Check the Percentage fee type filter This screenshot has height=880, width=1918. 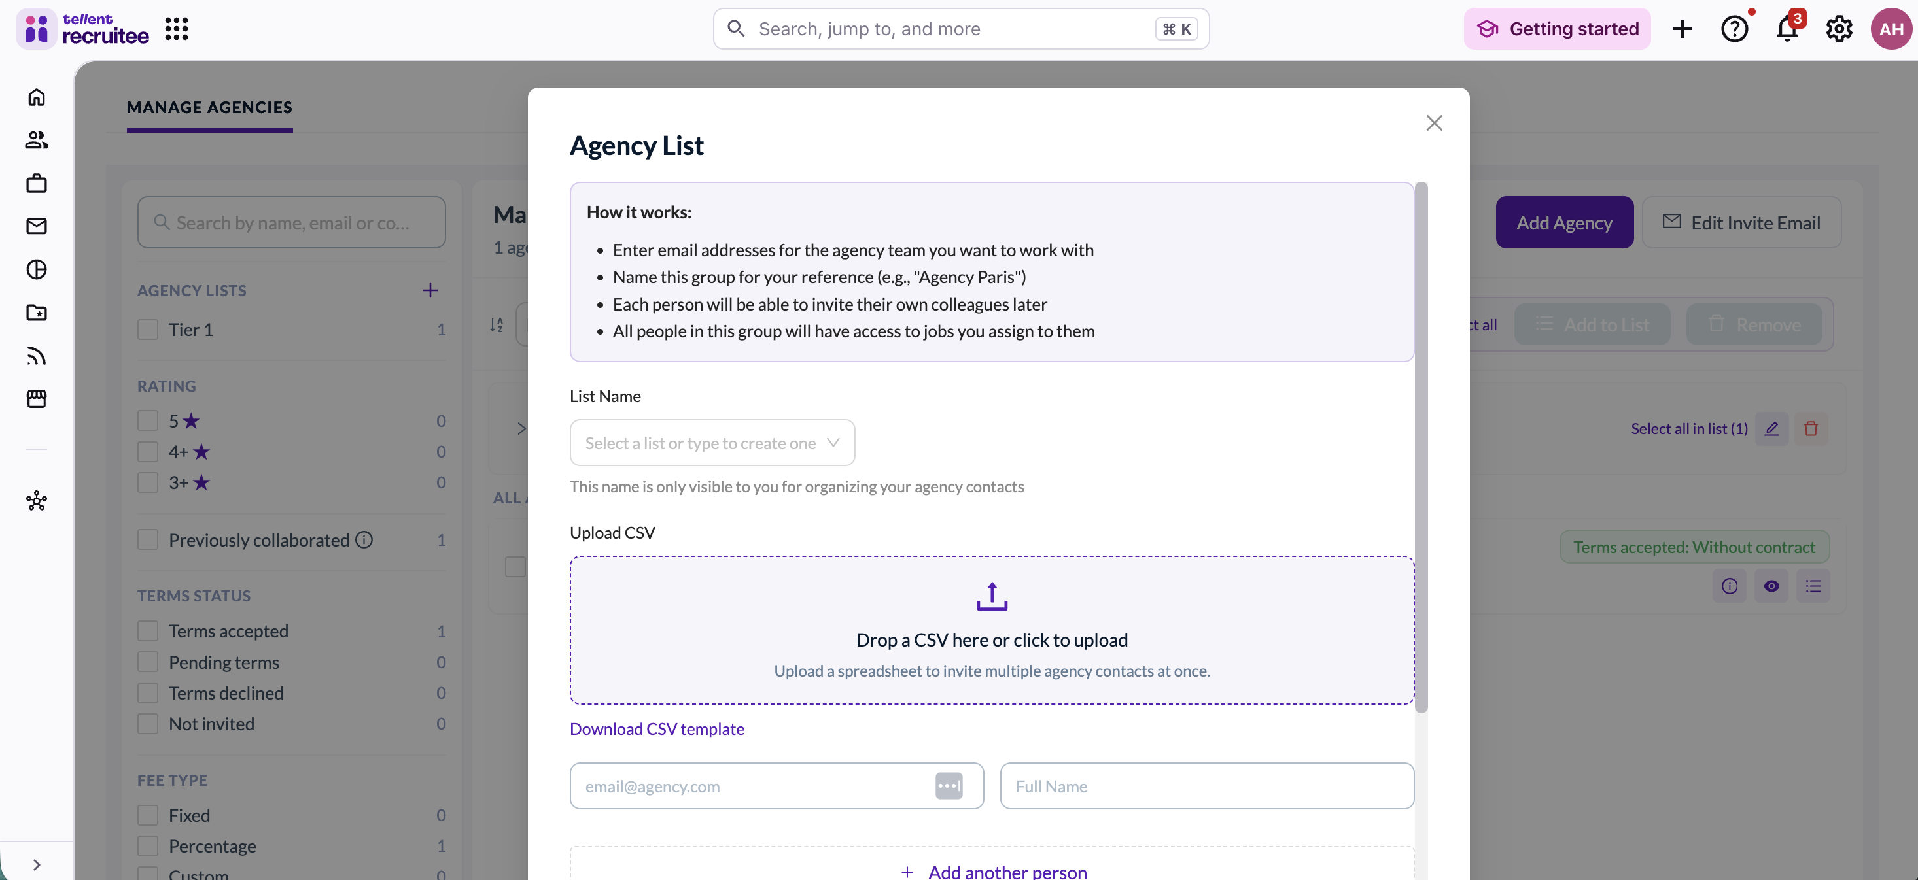point(148,847)
